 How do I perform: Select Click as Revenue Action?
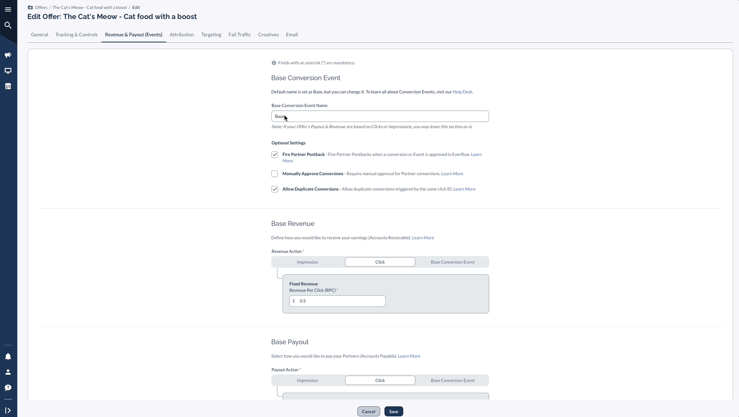[x=380, y=262]
